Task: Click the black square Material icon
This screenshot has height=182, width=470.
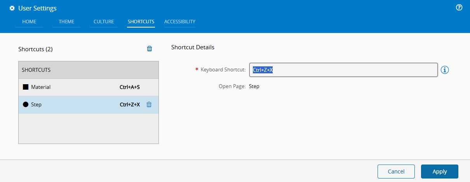Action: point(26,87)
